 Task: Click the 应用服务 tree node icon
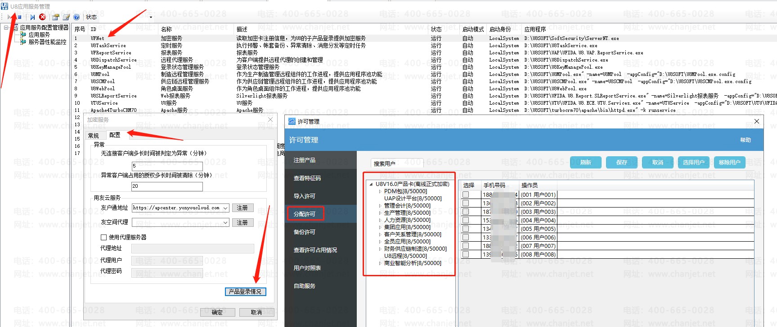click(x=23, y=35)
